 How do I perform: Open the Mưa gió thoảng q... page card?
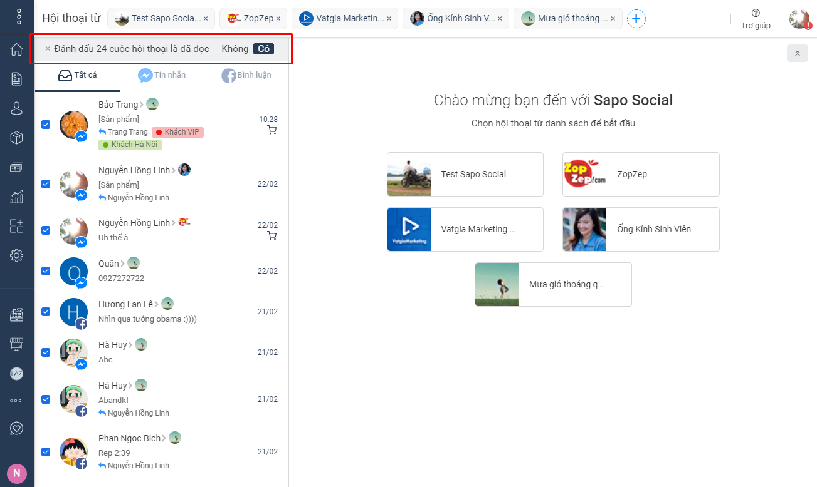point(553,284)
